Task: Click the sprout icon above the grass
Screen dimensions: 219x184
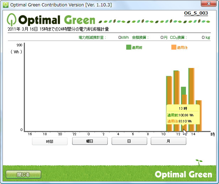Action: pyautogui.click(x=199, y=162)
